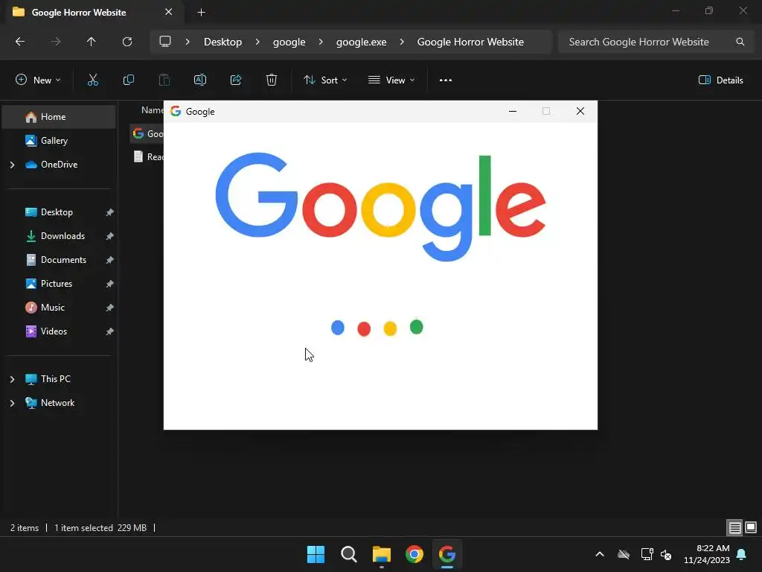Click the Cut scissors icon in toolbar
The image size is (762, 572).
point(93,80)
